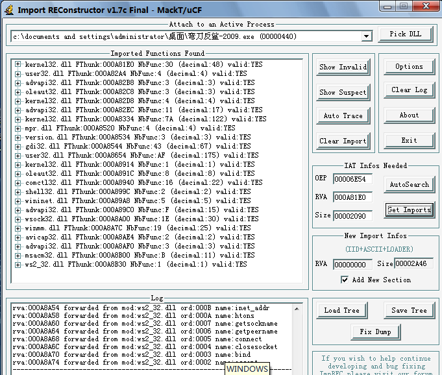Expand advapi32.dll FThunk:000A89C0 node
The width and height of the screenshot is (442, 375).
coord(18,210)
